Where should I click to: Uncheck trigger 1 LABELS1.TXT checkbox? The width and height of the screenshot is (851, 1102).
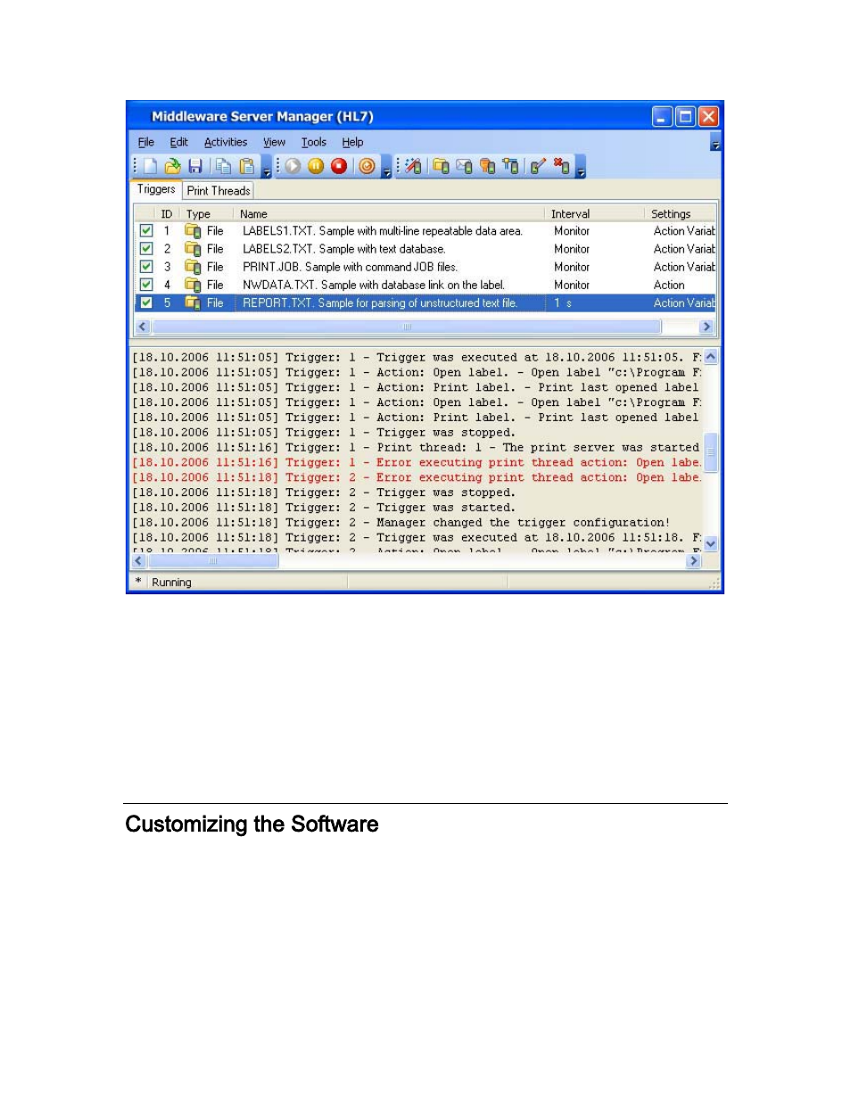pyautogui.click(x=146, y=231)
